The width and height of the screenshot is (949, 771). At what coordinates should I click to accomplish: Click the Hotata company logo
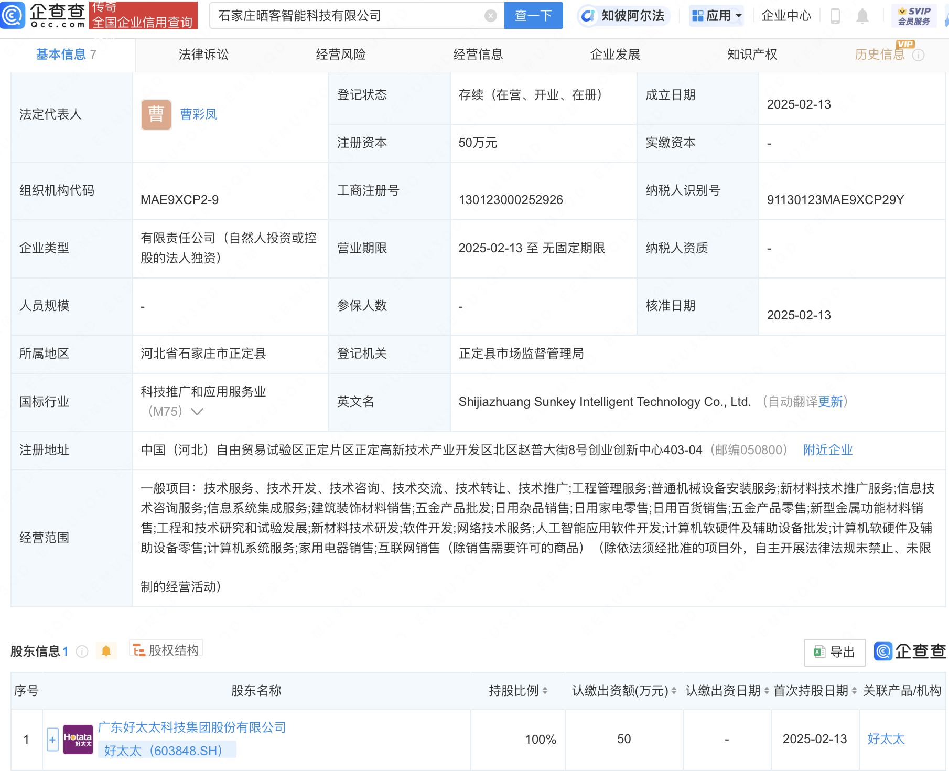(78, 740)
